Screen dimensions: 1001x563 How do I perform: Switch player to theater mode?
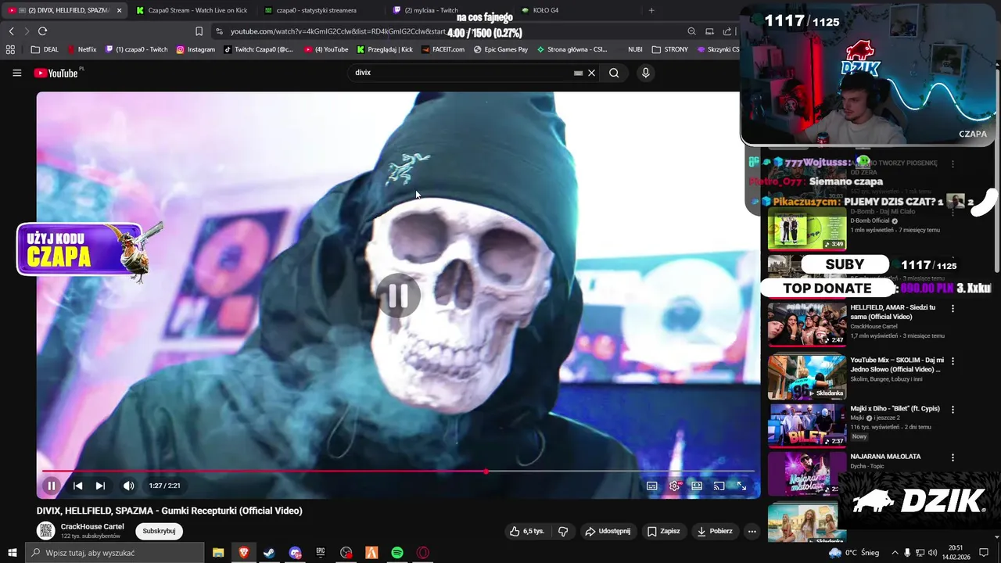point(697,486)
